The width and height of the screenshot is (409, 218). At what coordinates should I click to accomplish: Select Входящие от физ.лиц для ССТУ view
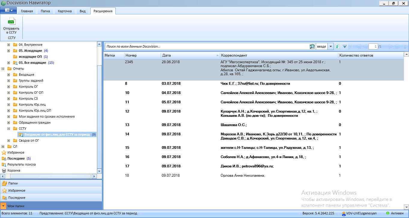point(57,134)
